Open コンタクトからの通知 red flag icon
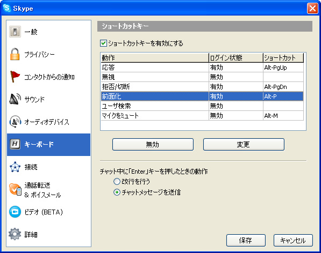 pyautogui.click(x=15, y=77)
